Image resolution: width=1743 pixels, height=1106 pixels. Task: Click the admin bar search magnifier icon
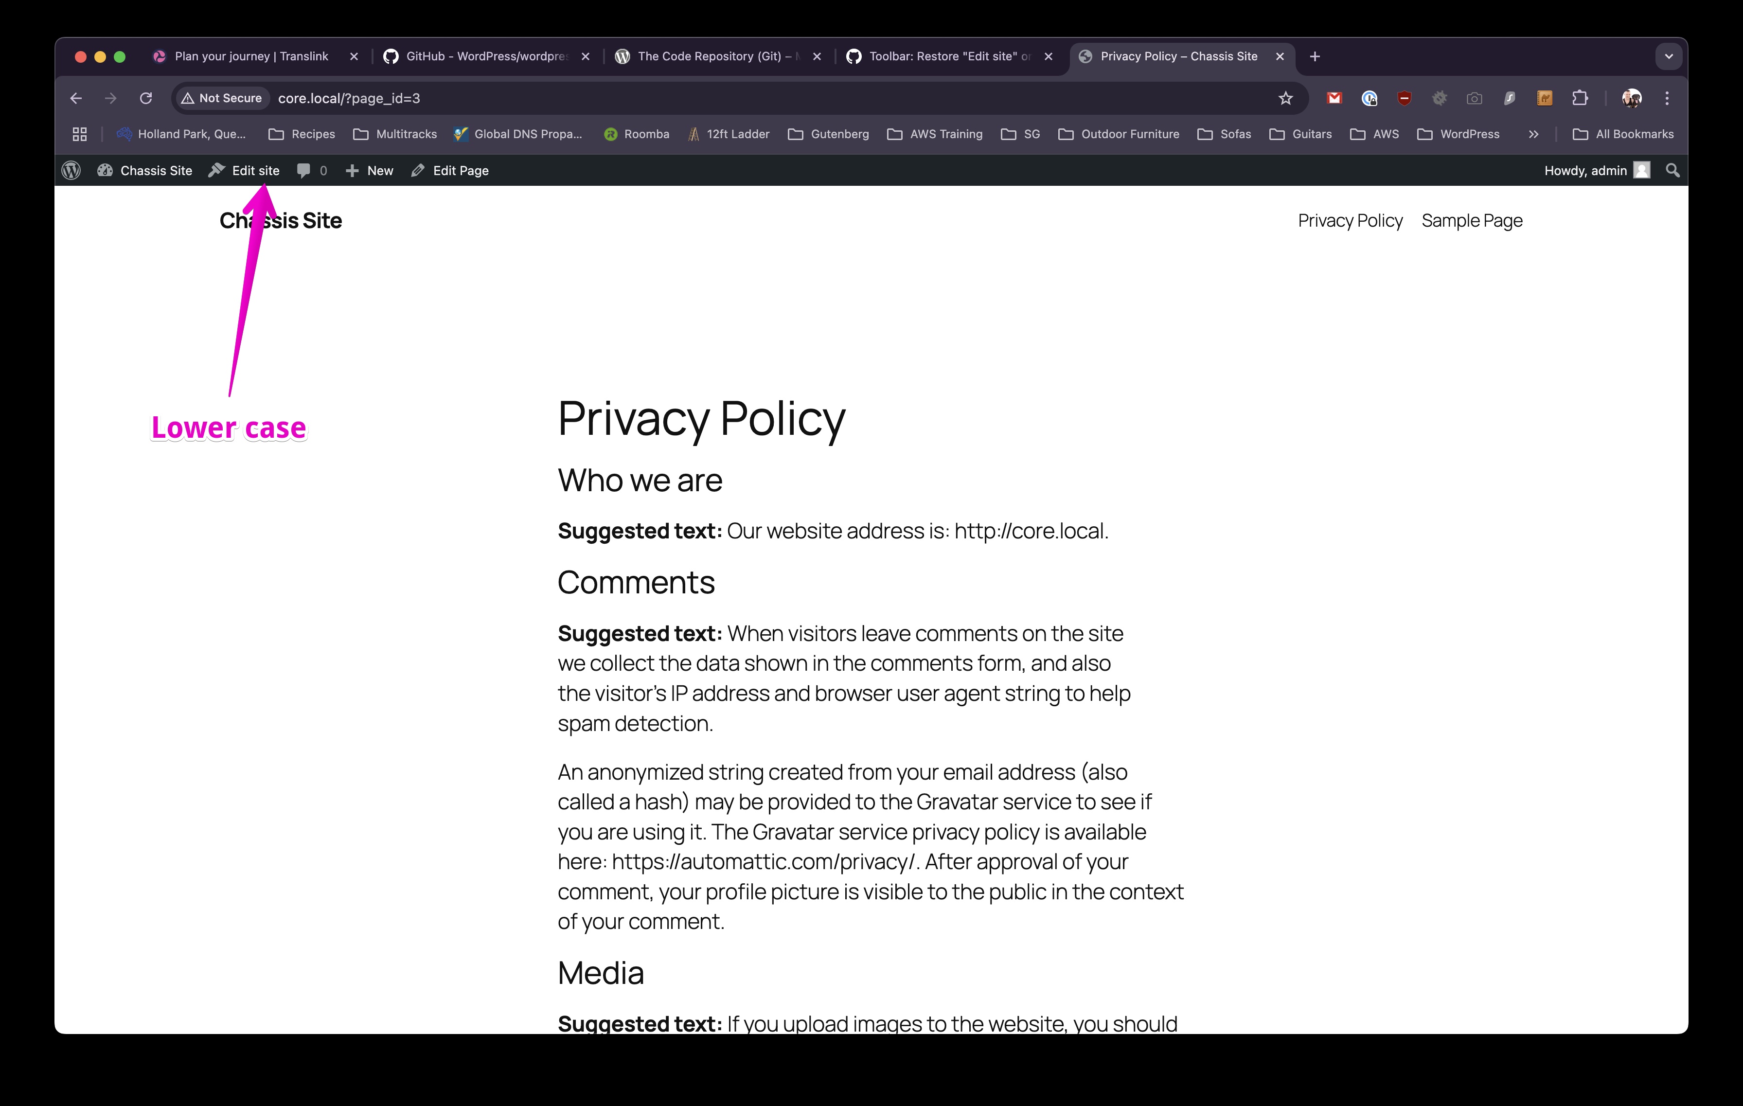point(1672,171)
